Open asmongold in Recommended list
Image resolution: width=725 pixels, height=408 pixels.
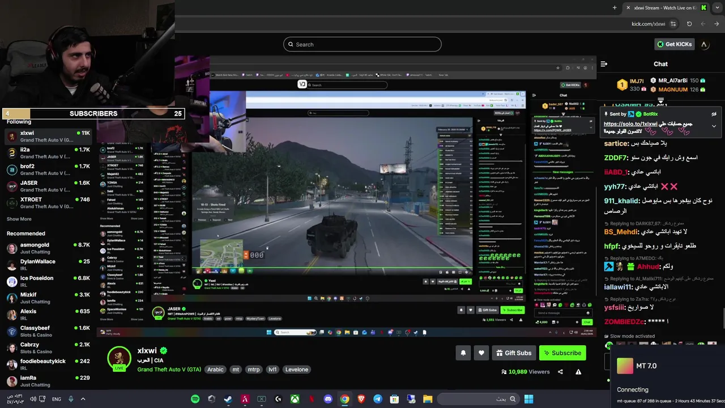(48, 248)
